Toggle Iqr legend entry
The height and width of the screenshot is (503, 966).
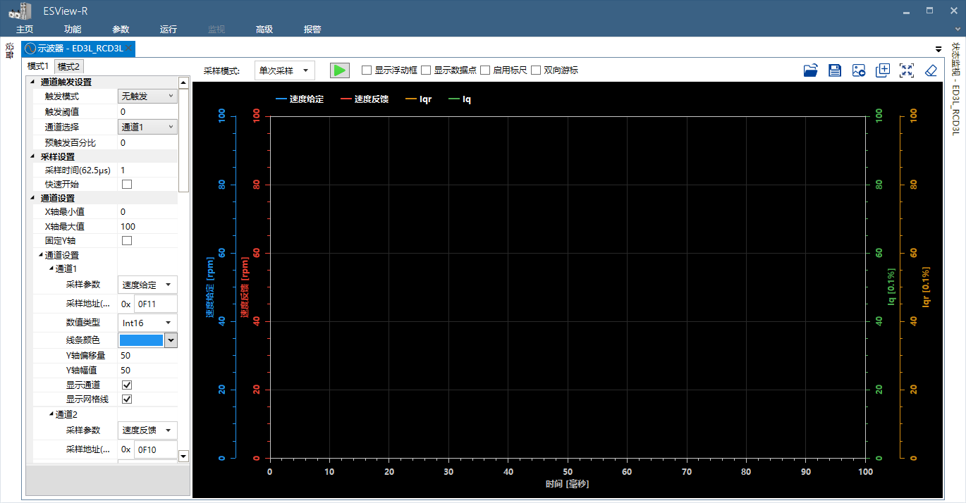[419, 99]
